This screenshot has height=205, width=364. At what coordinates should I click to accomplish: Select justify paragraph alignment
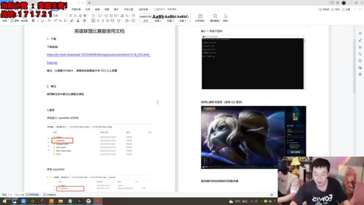107,20
